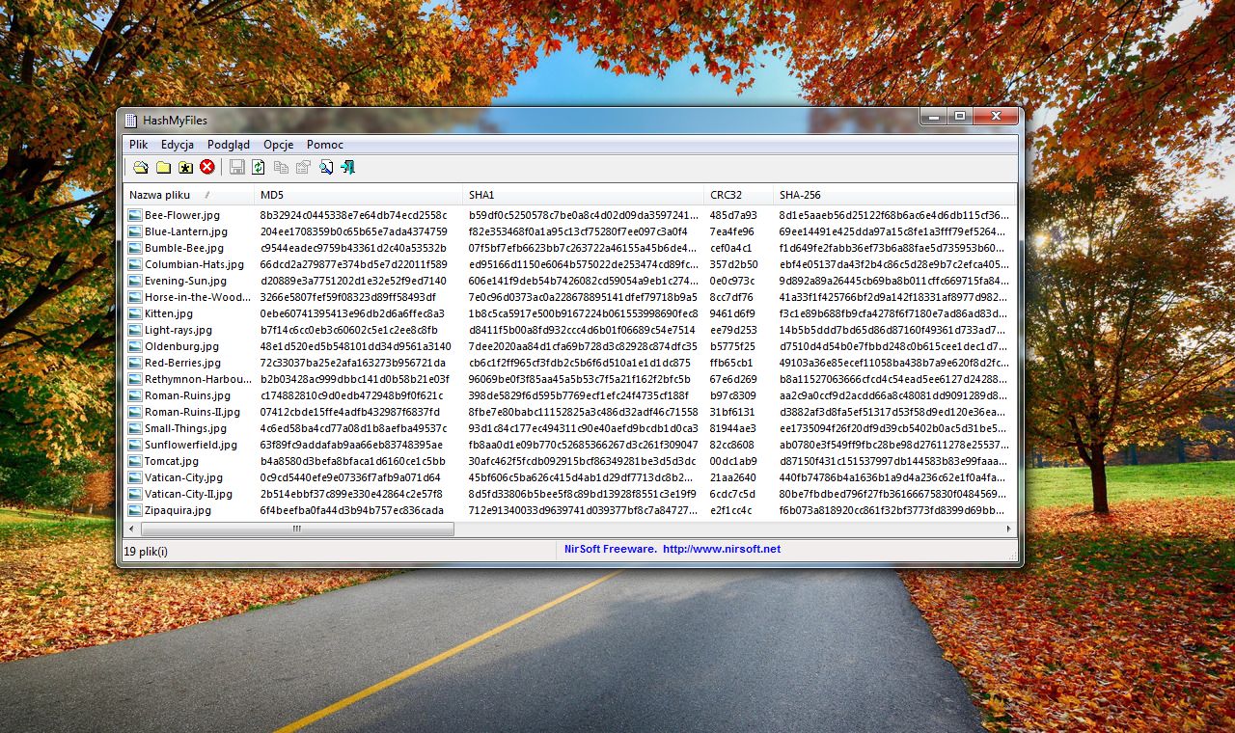Click CRC32 value b97c8309
The width and height of the screenshot is (1235, 733).
pos(733,395)
